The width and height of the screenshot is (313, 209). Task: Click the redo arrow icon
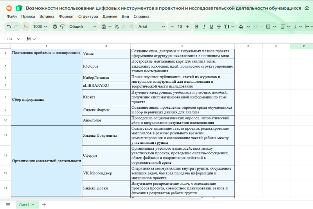pyautogui.click(x=16, y=27)
